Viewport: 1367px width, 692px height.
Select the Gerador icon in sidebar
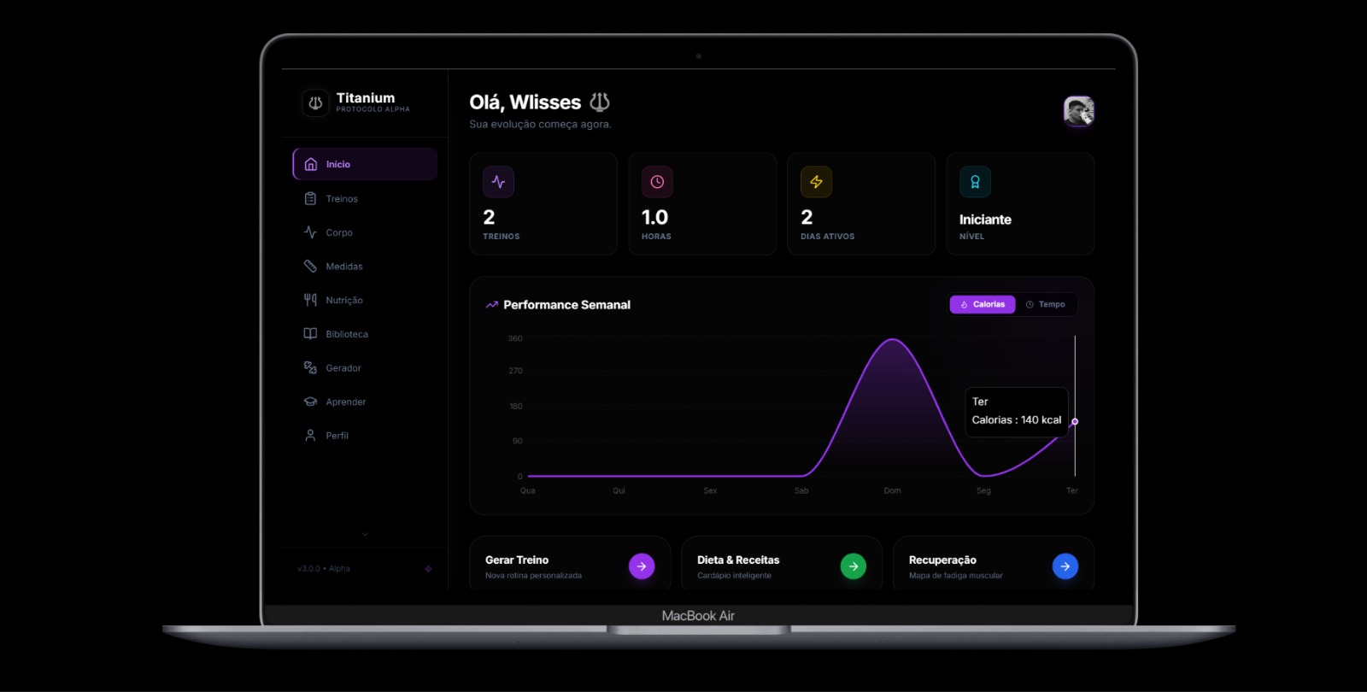310,367
